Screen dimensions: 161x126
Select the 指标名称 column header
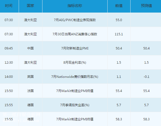click(75, 6)
